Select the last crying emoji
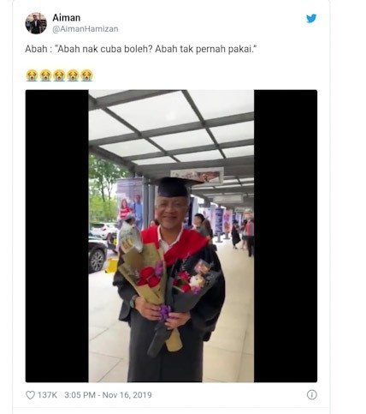This screenshot has width=366, height=414. tap(86, 75)
